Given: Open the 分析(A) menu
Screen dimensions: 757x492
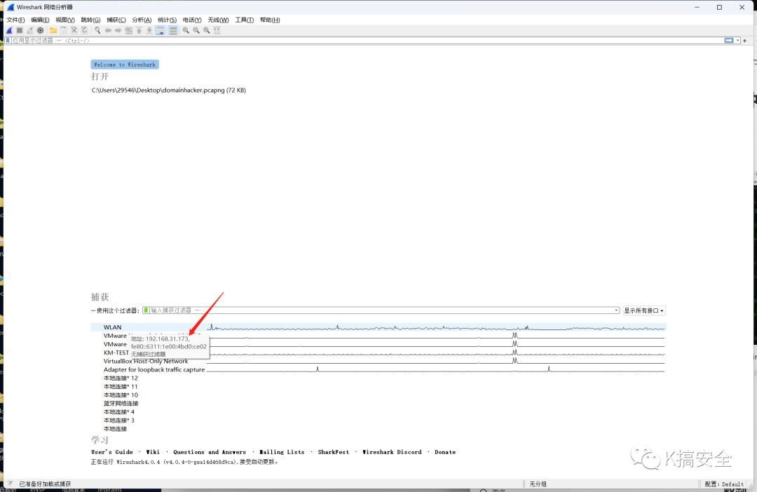Looking at the screenshot, I should pos(142,20).
